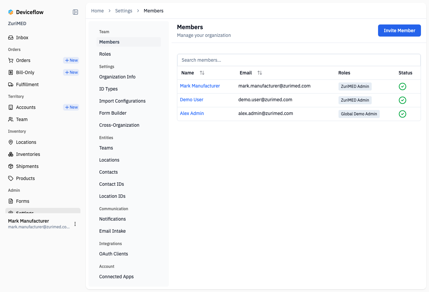
Task: Click the Fulfillment truck icon
Action: coord(11,84)
